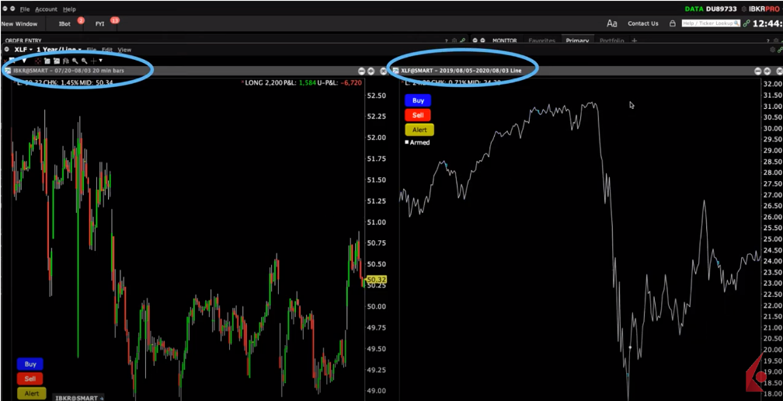Switch to the Primary tab
783x401 pixels.
tap(577, 40)
